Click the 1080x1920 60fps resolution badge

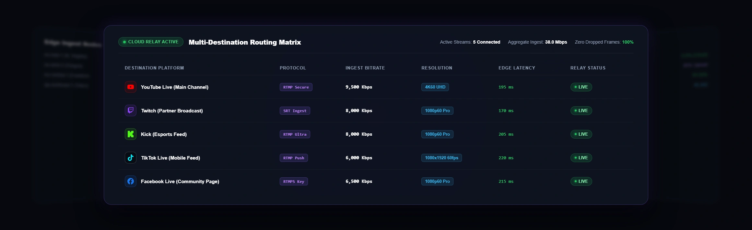(x=441, y=158)
